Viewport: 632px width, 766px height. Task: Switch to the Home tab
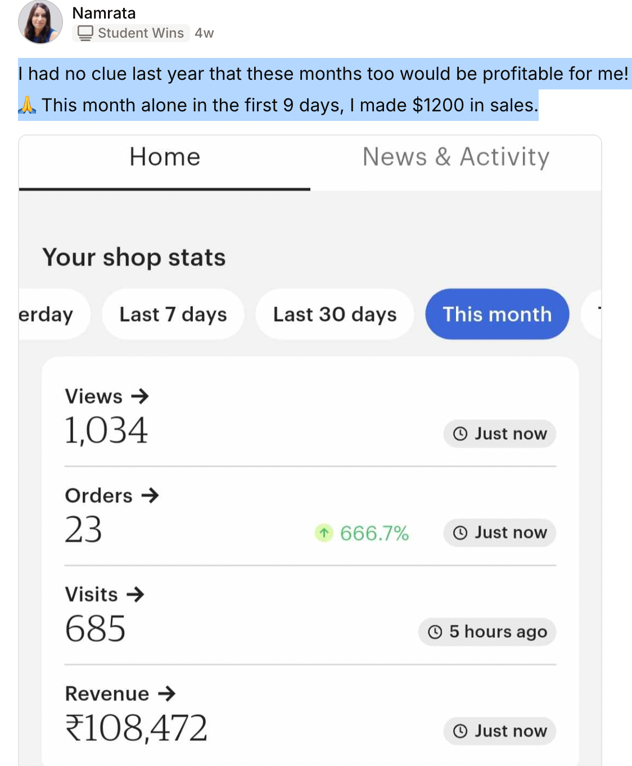(165, 157)
